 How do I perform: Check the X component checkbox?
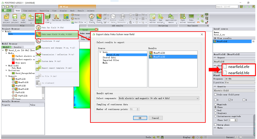(x=215, y=100)
